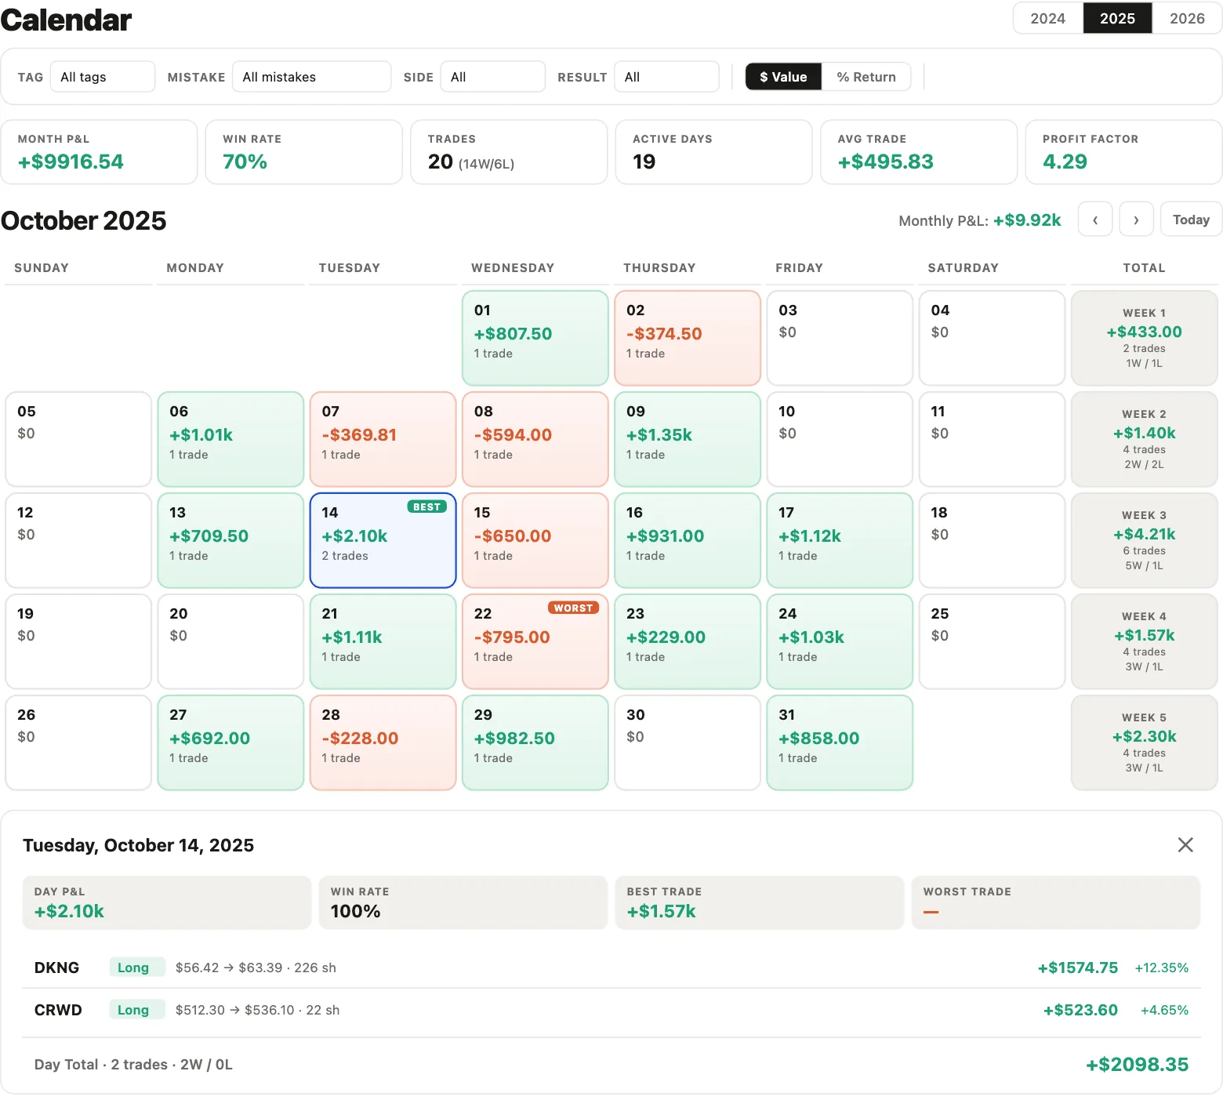Switch to % Return display mode
1223x1111 pixels.
tap(866, 77)
